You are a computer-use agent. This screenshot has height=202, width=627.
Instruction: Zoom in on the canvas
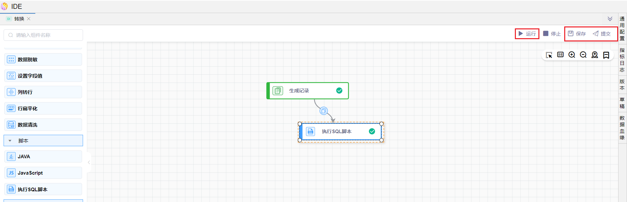(x=572, y=55)
